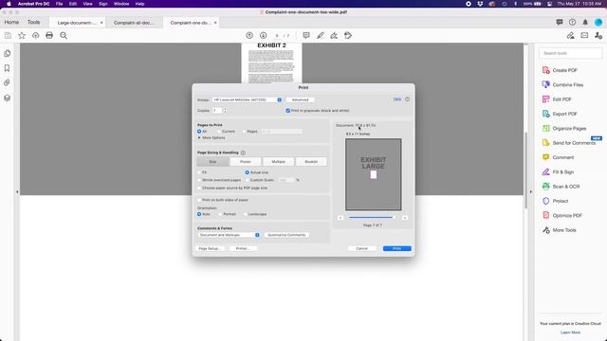Open attachments paperclip panel in left sidebar

click(x=7, y=82)
